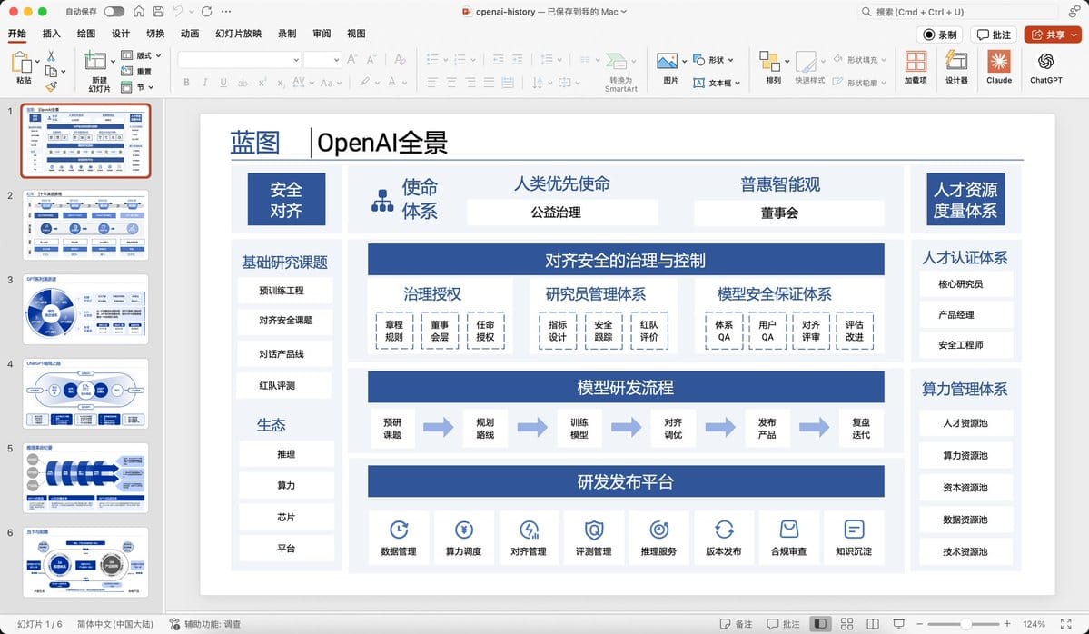The width and height of the screenshot is (1089, 634).
Task: Click the 备注 notes button in status bar
Action: point(737,624)
